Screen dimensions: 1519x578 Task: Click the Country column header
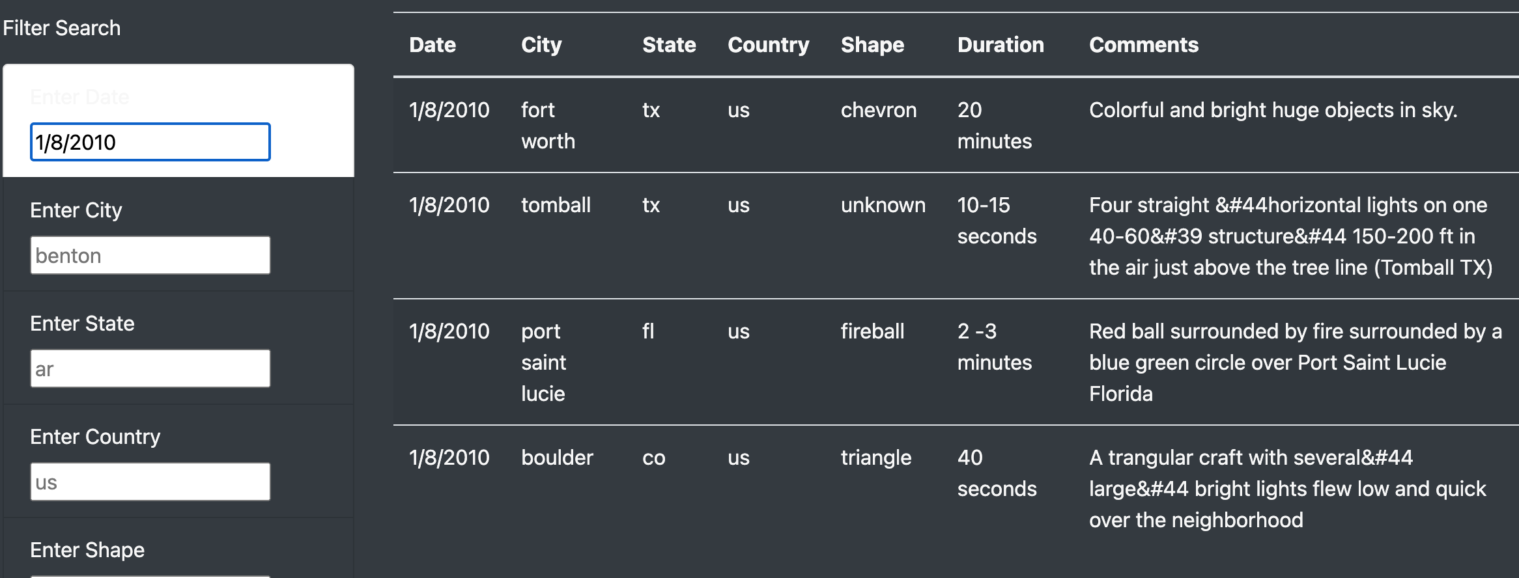click(769, 45)
